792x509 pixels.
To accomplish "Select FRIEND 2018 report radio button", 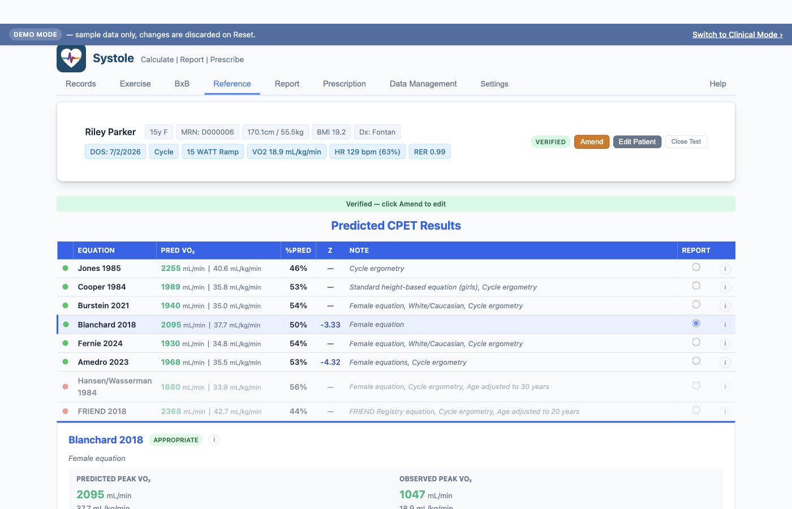I will pos(696,410).
